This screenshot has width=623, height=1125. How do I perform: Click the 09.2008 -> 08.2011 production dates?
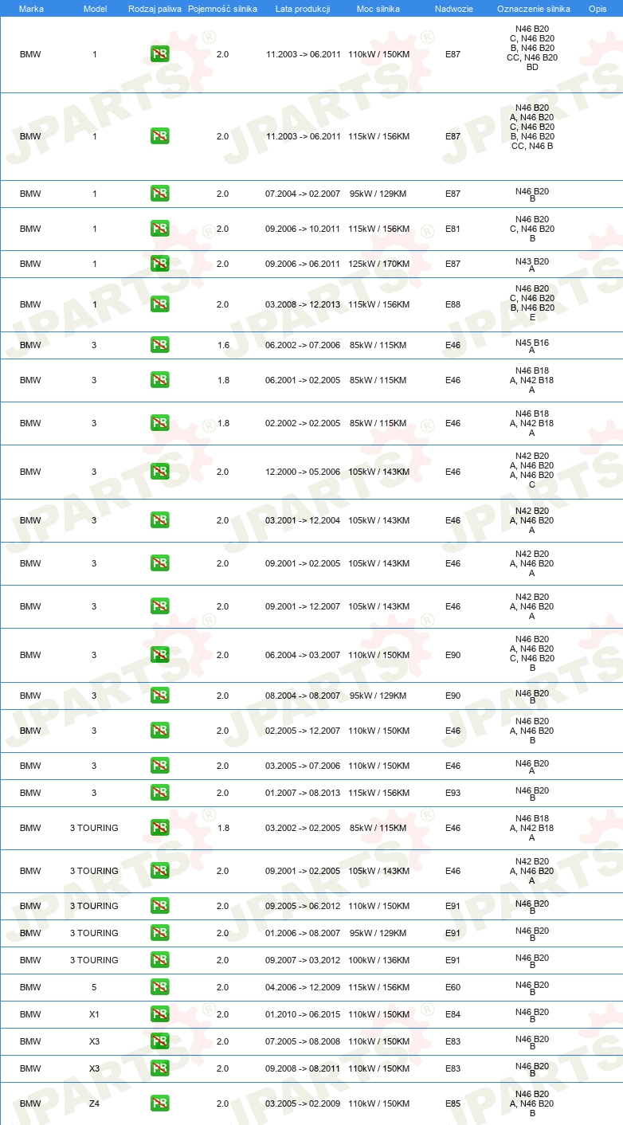coord(303,1068)
